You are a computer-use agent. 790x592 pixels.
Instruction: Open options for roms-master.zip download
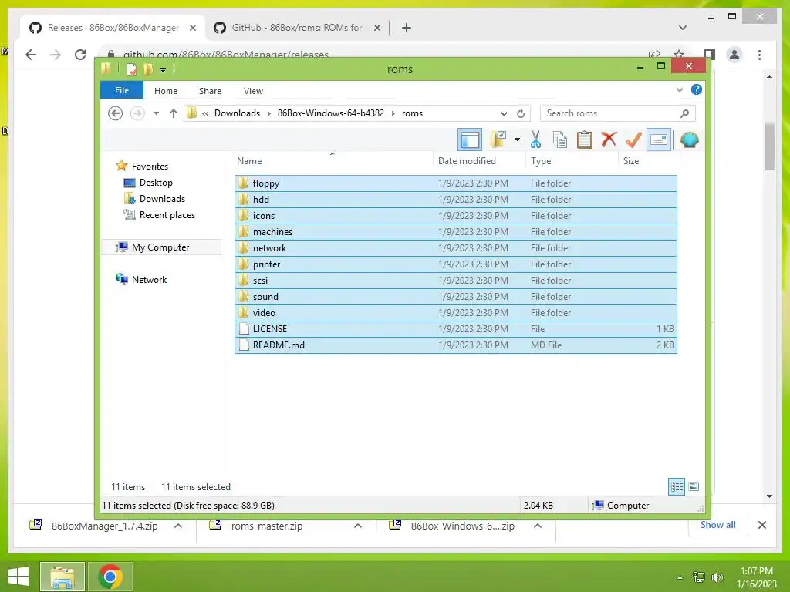pos(358,526)
